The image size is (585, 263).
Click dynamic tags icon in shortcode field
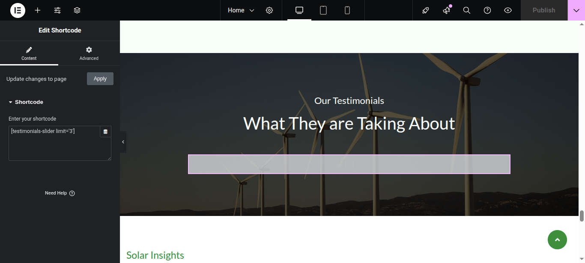[105, 132]
